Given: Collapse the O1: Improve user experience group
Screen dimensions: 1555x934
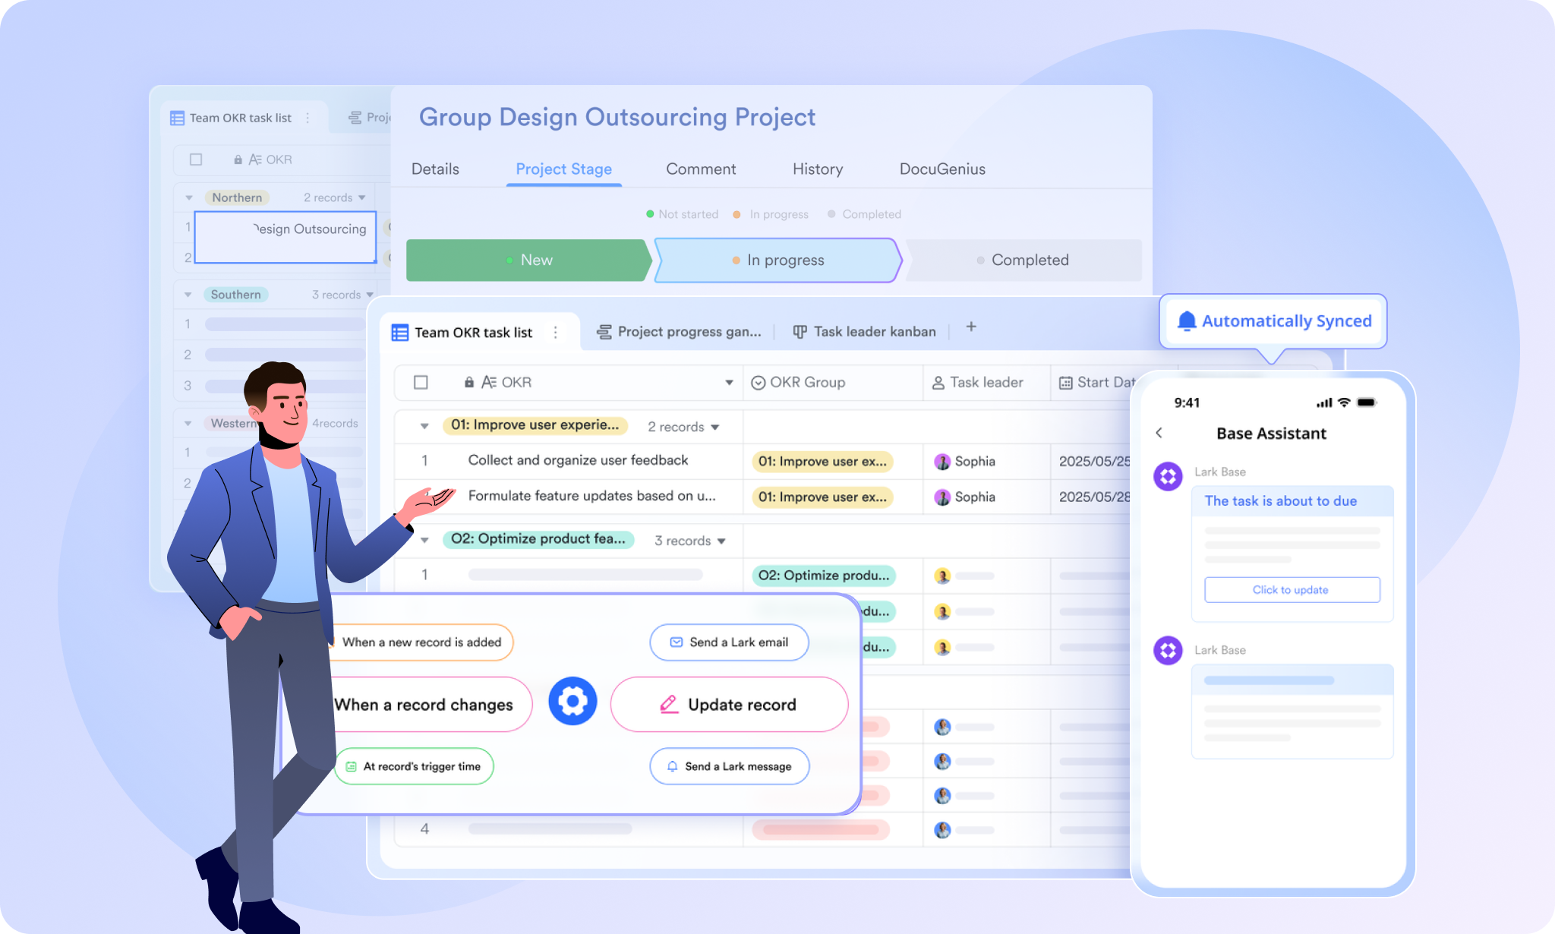Looking at the screenshot, I should (x=424, y=426).
